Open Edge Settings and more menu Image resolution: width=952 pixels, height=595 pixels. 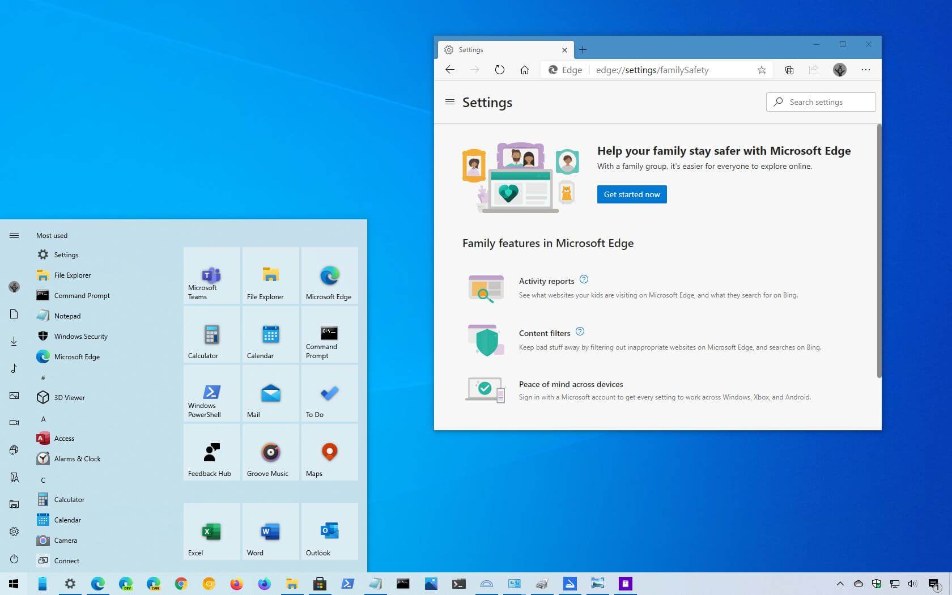click(x=866, y=70)
